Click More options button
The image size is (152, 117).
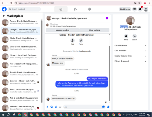(x=94, y=30)
